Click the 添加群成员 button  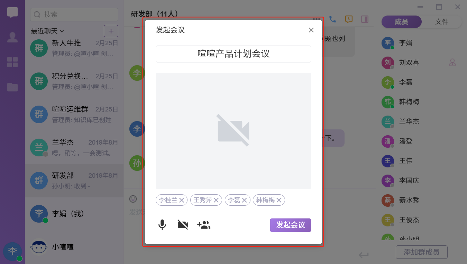pos(421,252)
